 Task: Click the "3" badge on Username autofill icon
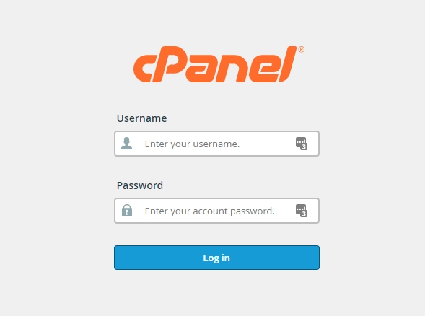click(304, 146)
